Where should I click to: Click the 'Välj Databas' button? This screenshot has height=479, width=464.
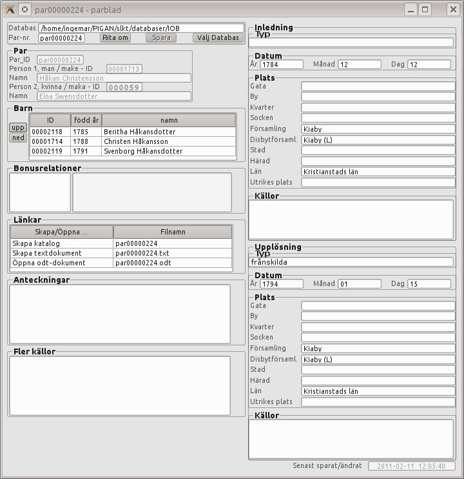[x=218, y=38]
